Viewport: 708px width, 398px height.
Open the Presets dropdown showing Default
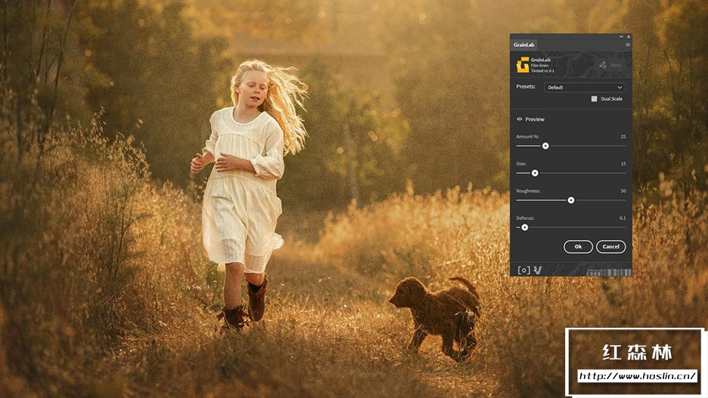[585, 87]
